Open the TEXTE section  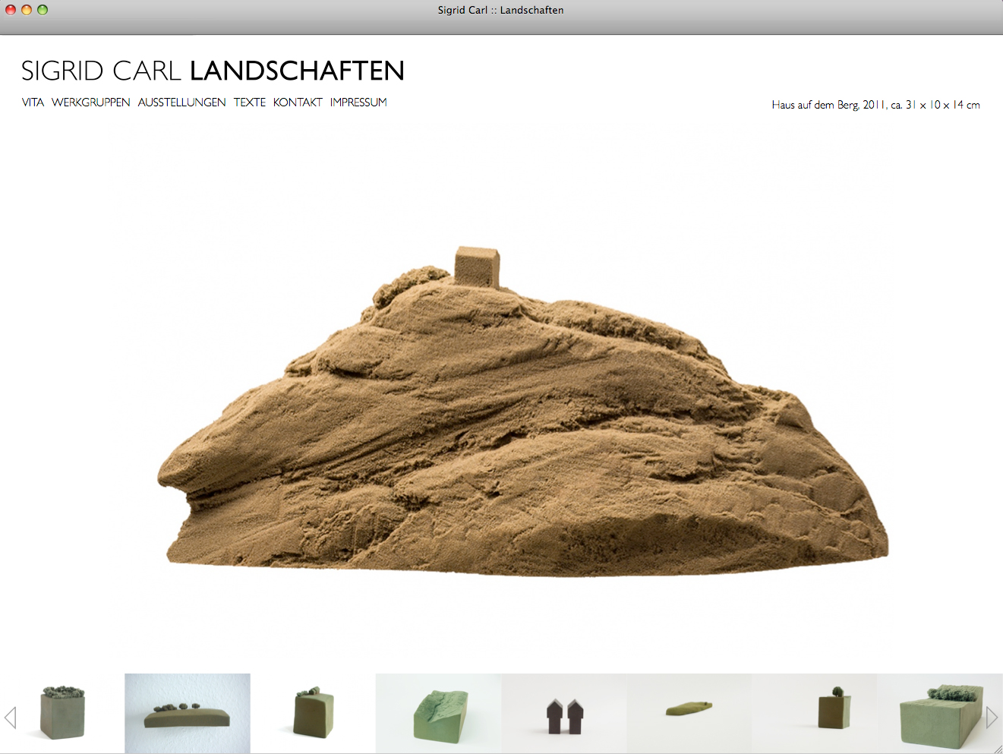point(249,103)
